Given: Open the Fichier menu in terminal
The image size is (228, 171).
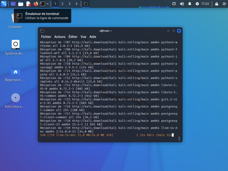Looking at the screenshot, I should point(46,37).
